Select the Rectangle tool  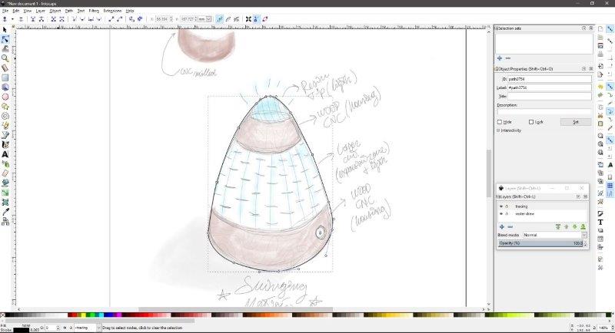5,77
